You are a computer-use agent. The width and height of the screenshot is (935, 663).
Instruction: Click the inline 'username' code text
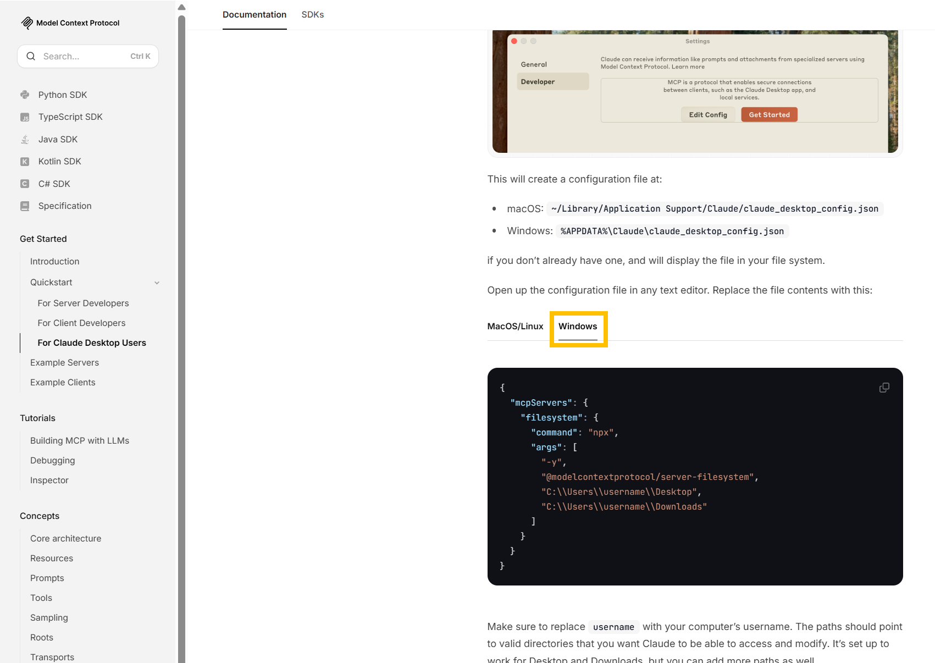tap(613, 627)
